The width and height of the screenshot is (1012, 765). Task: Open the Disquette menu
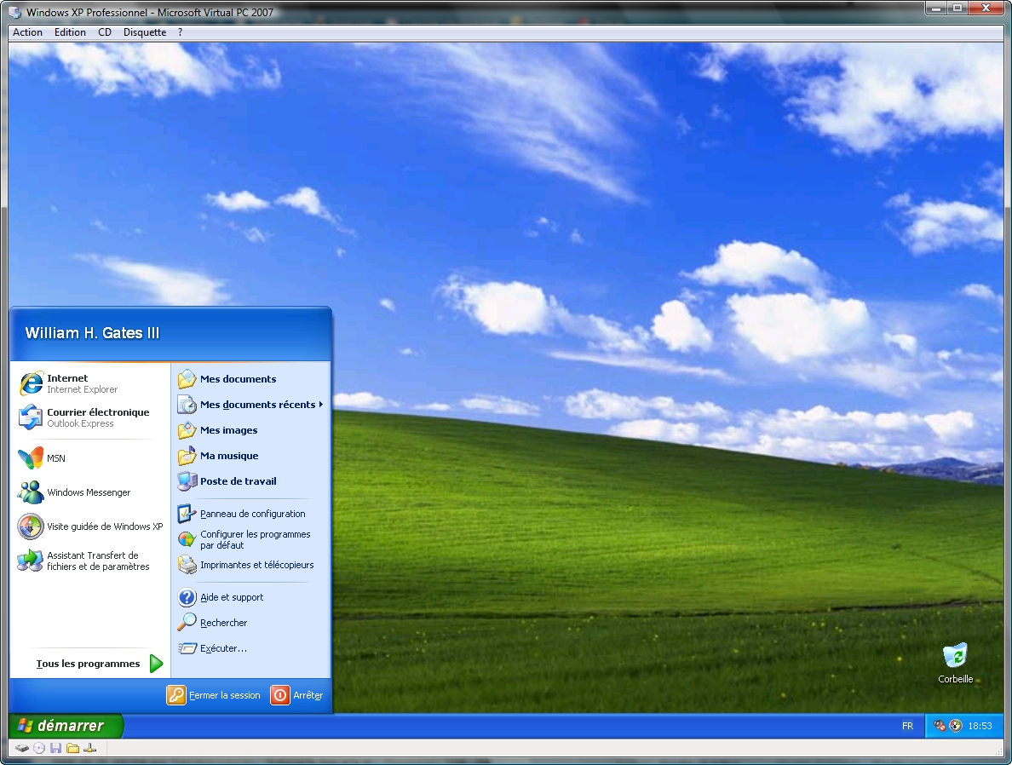pyautogui.click(x=145, y=32)
